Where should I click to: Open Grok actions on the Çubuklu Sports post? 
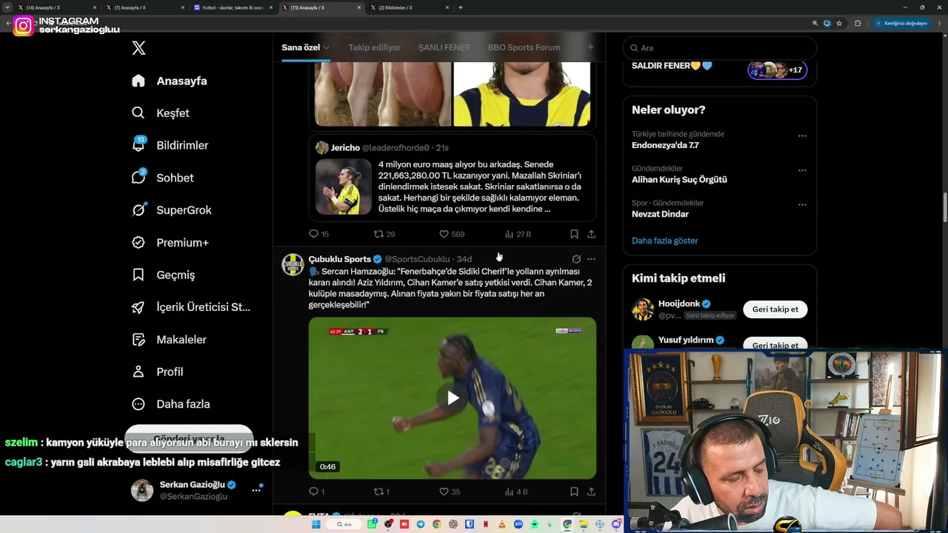[576, 259]
